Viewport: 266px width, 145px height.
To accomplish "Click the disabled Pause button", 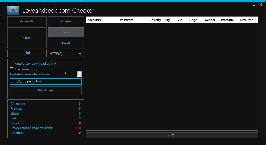I will point(66,32).
